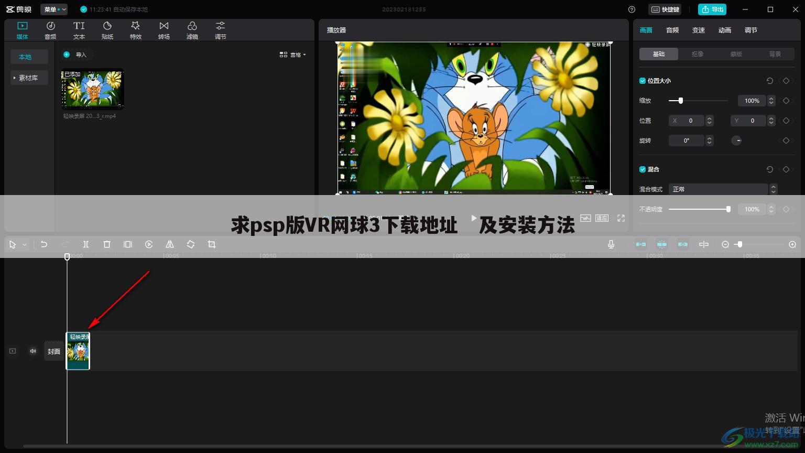The width and height of the screenshot is (805, 453).
Task: Click the 旋转 rotation dial knob
Action: (x=736, y=141)
